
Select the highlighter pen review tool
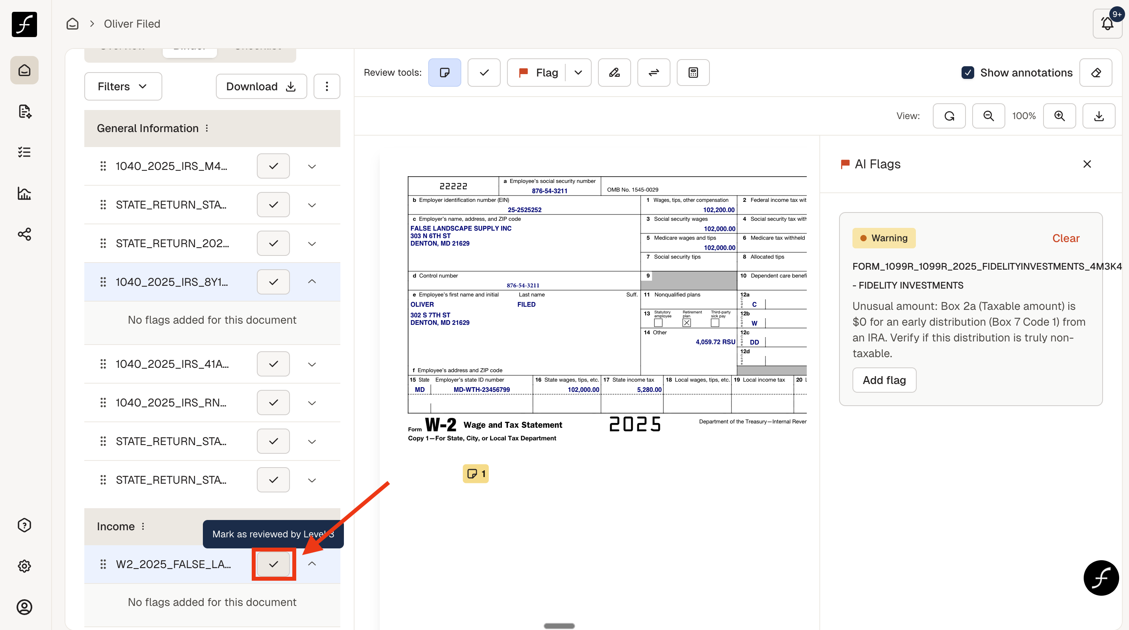click(614, 73)
